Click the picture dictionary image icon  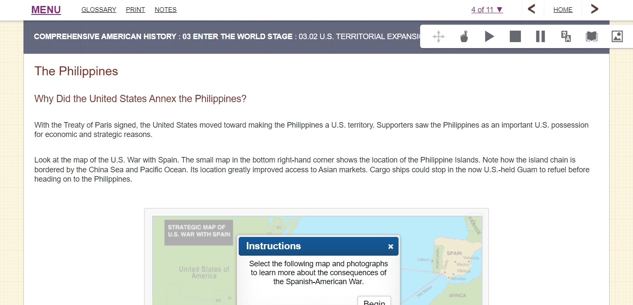tap(617, 37)
